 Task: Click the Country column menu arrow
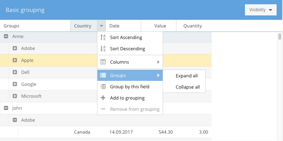click(x=101, y=26)
